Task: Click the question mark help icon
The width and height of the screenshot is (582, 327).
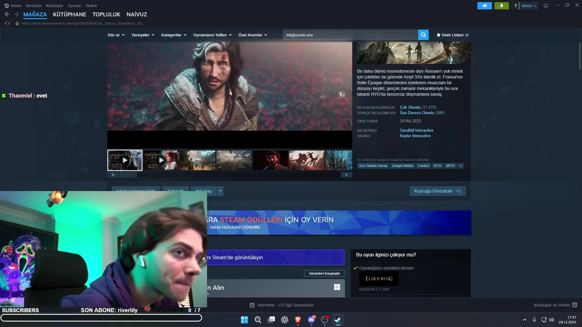Action: [516, 6]
